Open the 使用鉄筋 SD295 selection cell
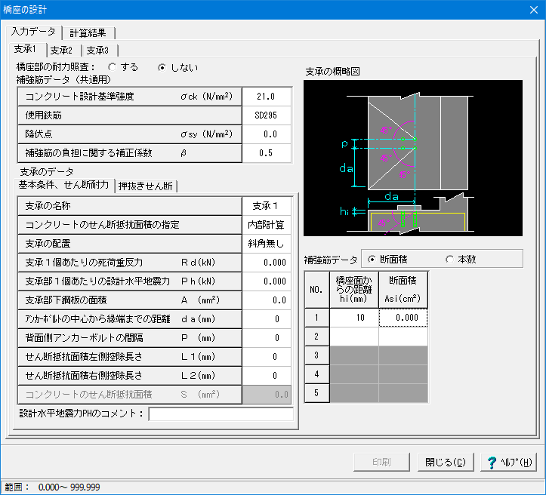The image size is (546, 495). [267, 115]
